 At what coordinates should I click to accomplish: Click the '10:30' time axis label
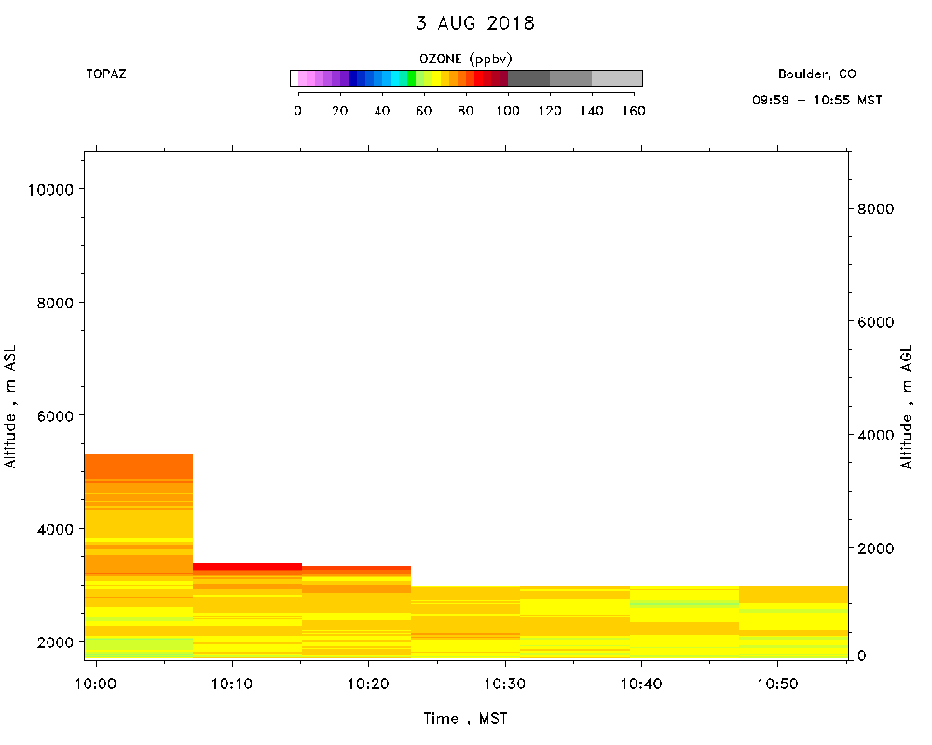505,684
